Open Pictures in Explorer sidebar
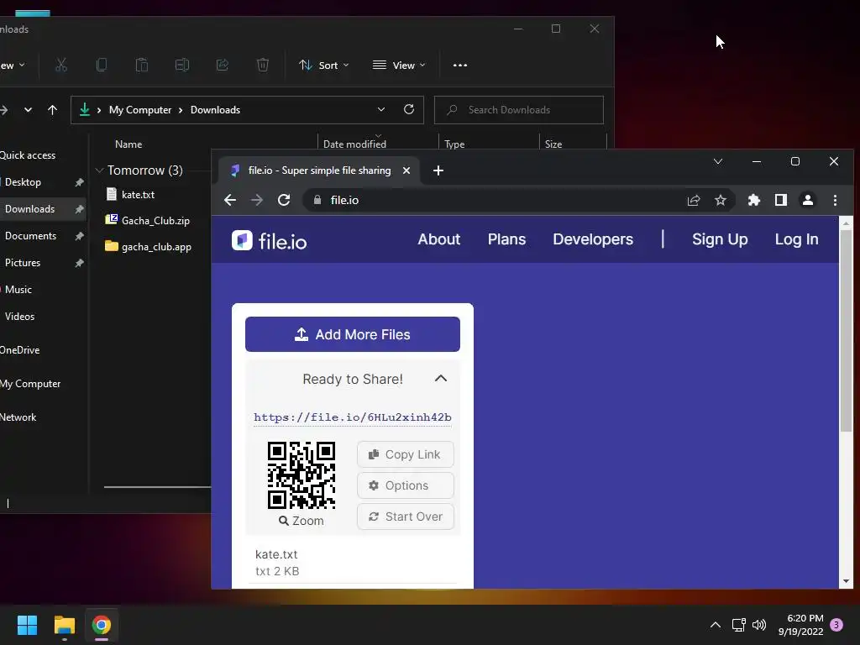The width and height of the screenshot is (860, 645). coord(23,263)
